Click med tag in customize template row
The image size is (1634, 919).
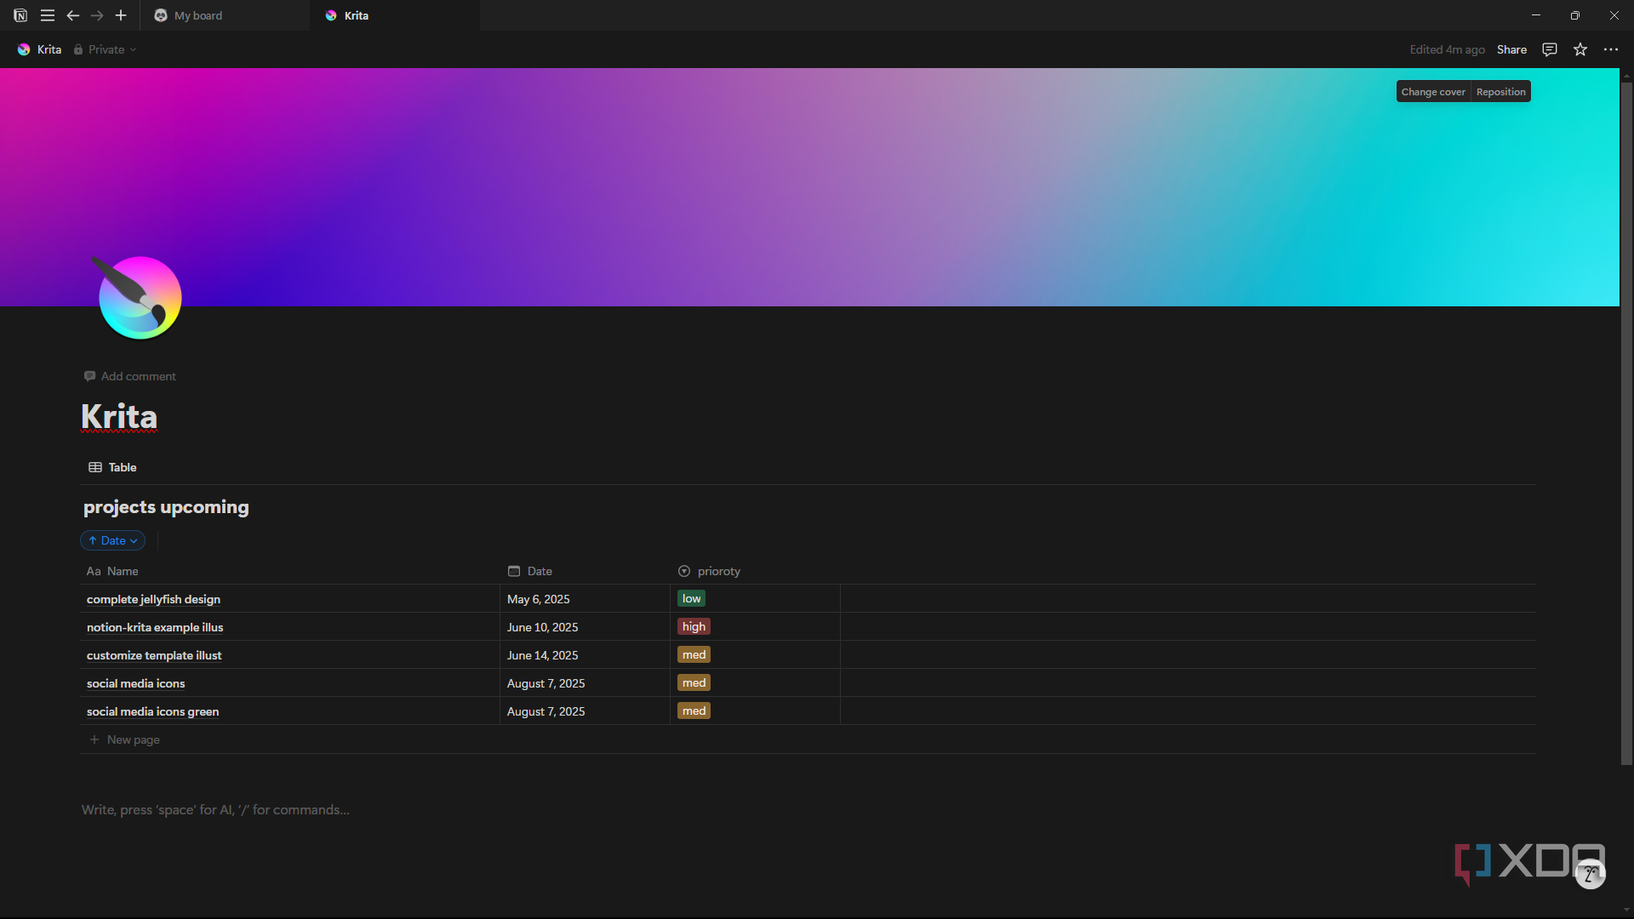(694, 654)
